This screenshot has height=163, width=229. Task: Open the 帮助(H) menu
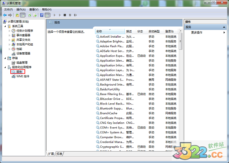[47, 9]
